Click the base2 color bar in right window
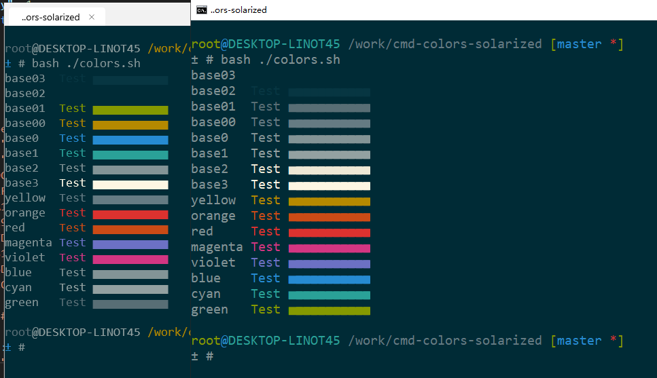The image size is (657, 378). click(x=330, y=170)
